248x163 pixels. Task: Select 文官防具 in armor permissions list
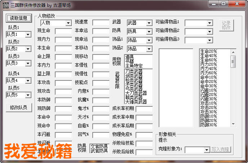99,146
